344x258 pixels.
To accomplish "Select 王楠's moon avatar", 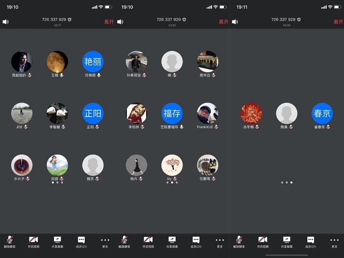I will coord(57,62).
